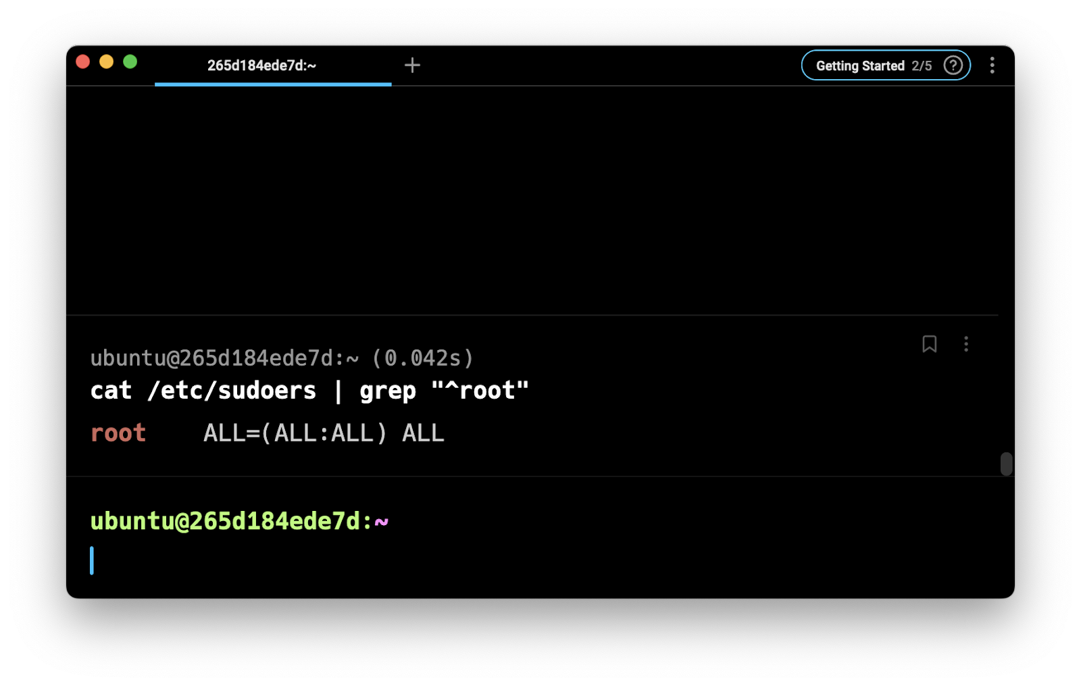Image resolution: width=1081 pixels, height=686 pixels.
Task: Minimize window using the yellow button
Action: coord(107,62)
